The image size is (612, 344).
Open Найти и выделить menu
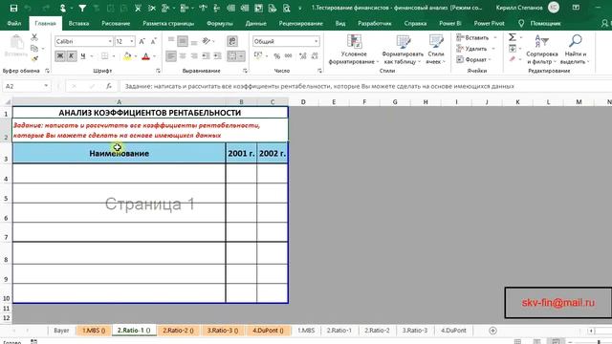click(575, 50)
